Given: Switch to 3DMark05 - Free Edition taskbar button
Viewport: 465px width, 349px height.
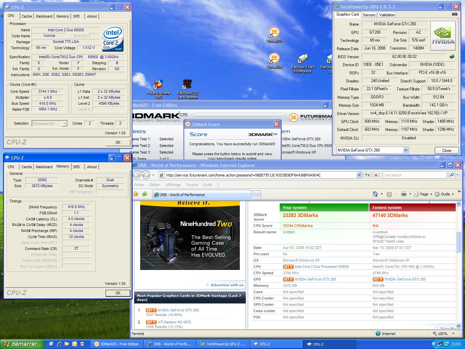Looking at the screenshot, I should pos(117,344).
